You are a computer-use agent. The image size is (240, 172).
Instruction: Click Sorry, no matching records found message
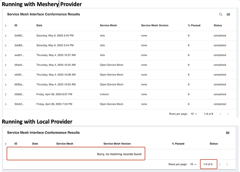point(119,154)
